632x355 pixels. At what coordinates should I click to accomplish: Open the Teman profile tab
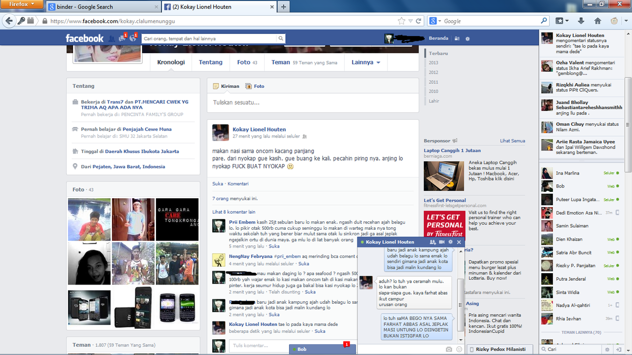tap(304, 63)
